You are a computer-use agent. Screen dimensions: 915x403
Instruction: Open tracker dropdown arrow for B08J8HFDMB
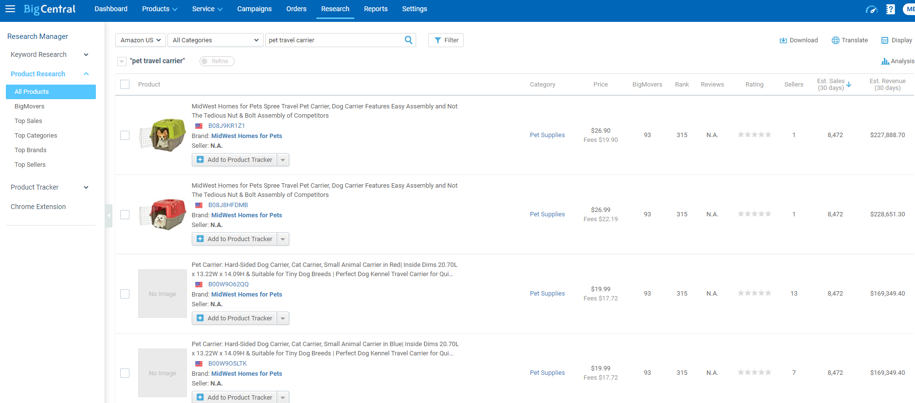(283, 239)
